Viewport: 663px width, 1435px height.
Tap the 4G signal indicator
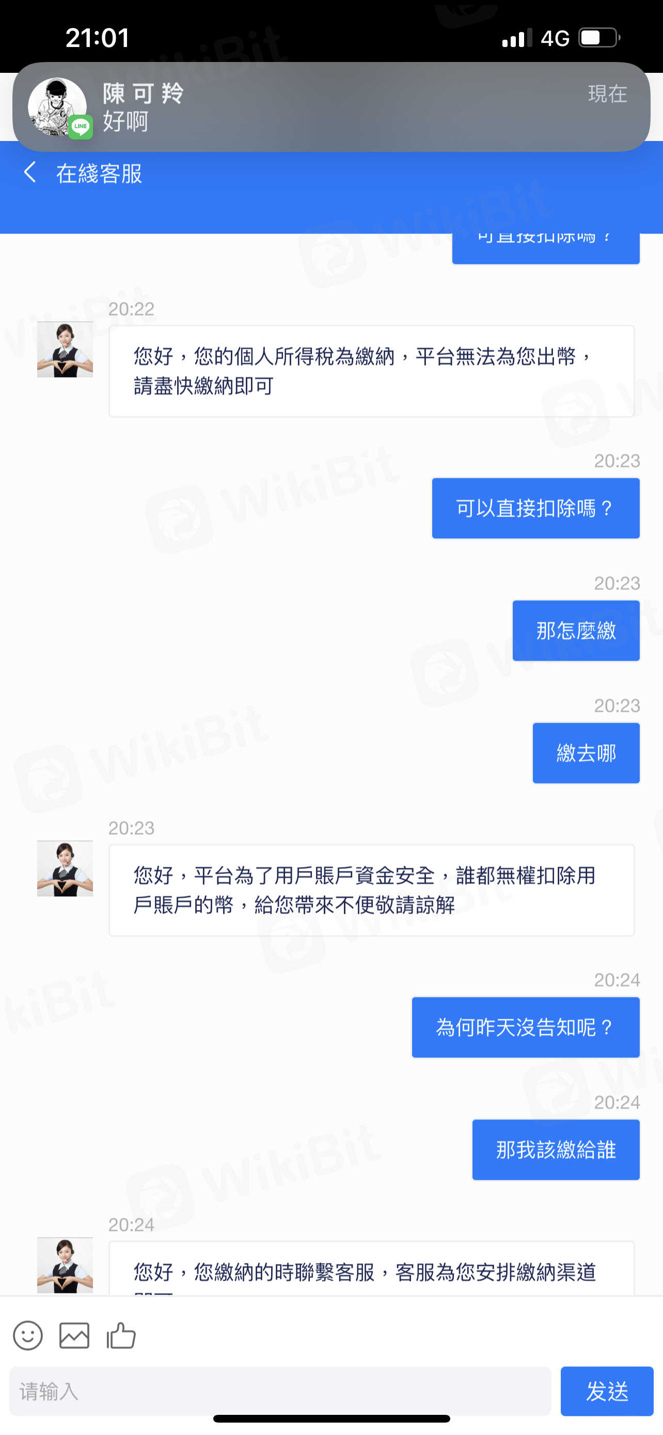point(555,38)
